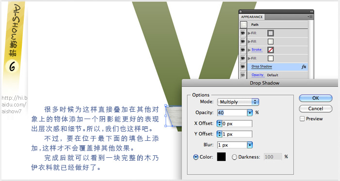Open the Mode dropdown showing Multiply
This screenshot has height=181, width=340.
click(238, 102)
